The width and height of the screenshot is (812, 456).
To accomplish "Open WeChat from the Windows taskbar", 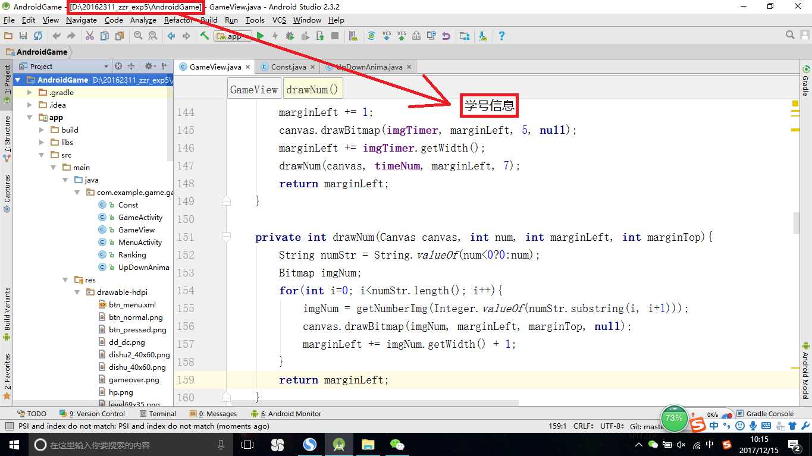I will tap(397, 444).
